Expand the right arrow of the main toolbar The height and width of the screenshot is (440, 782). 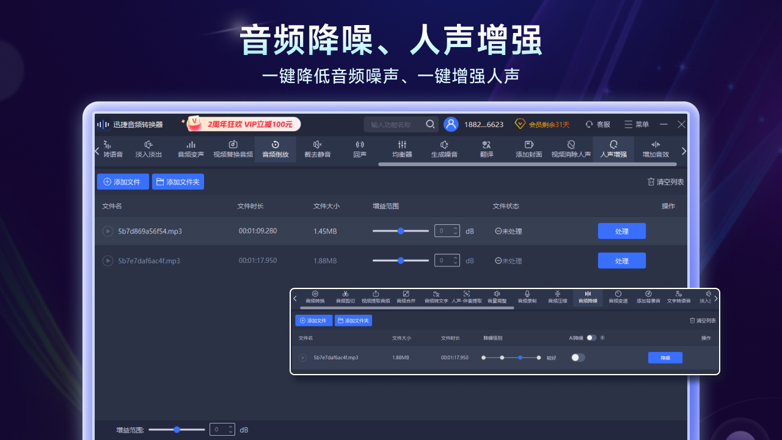tap(684, 150)
